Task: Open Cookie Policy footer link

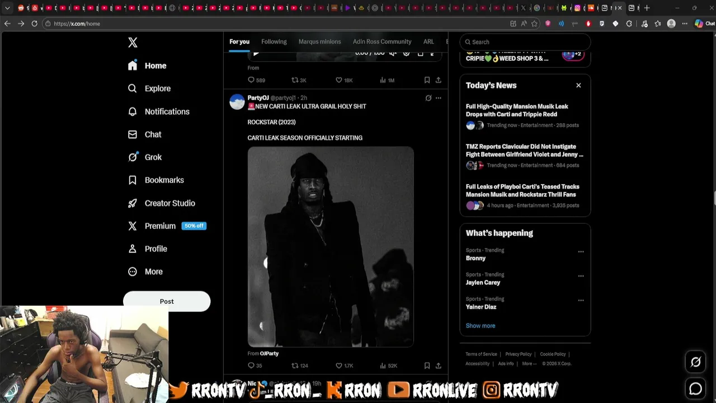Action: (553, 354)
